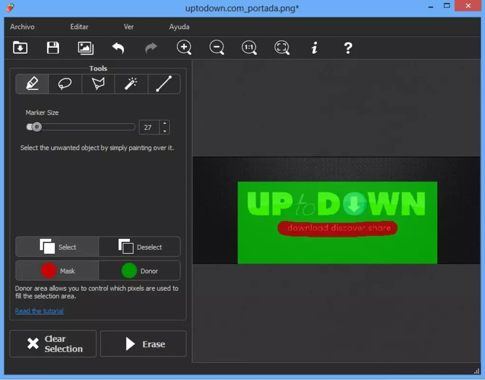Click the UPtoDOWN logo in the canvas
Viewport: 485px width, 380px height.
(x=336, y=203)
